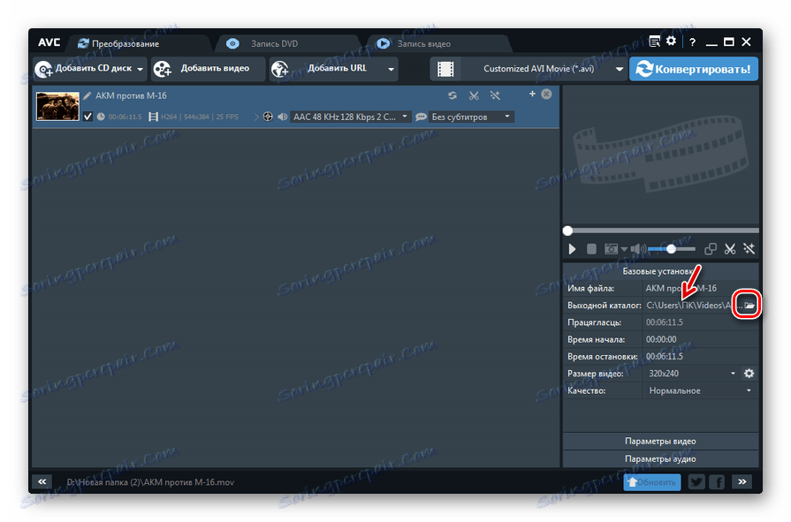This screenshot has width=791, height=522.
Task: Click the speaker icon on the file row
Action: [x=283, y=117]
